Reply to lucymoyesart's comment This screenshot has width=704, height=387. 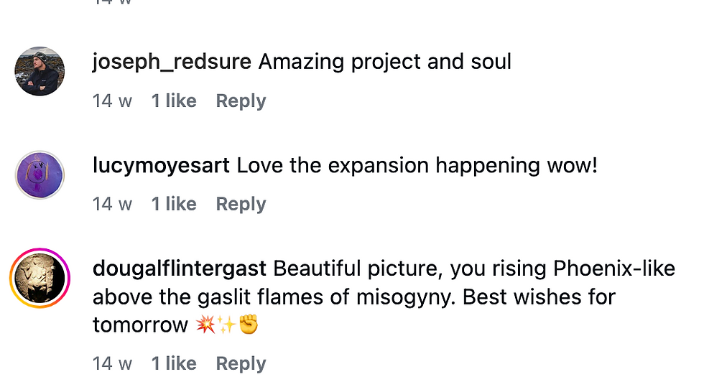(241, 204)
